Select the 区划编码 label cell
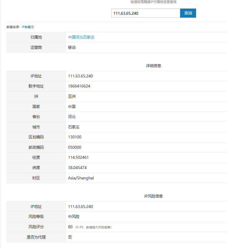 [x=36, y=137]
